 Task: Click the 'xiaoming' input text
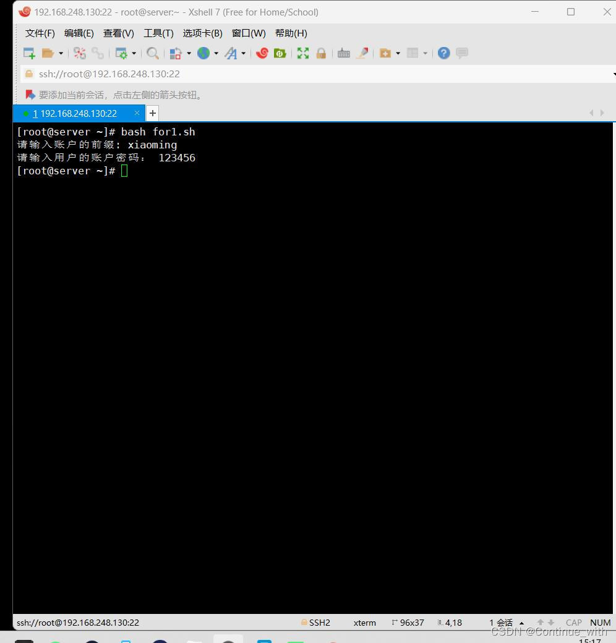tap(152, 145)
